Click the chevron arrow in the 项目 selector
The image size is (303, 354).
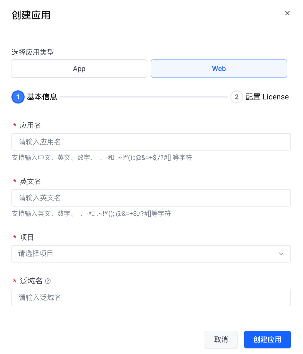[281, 254]
